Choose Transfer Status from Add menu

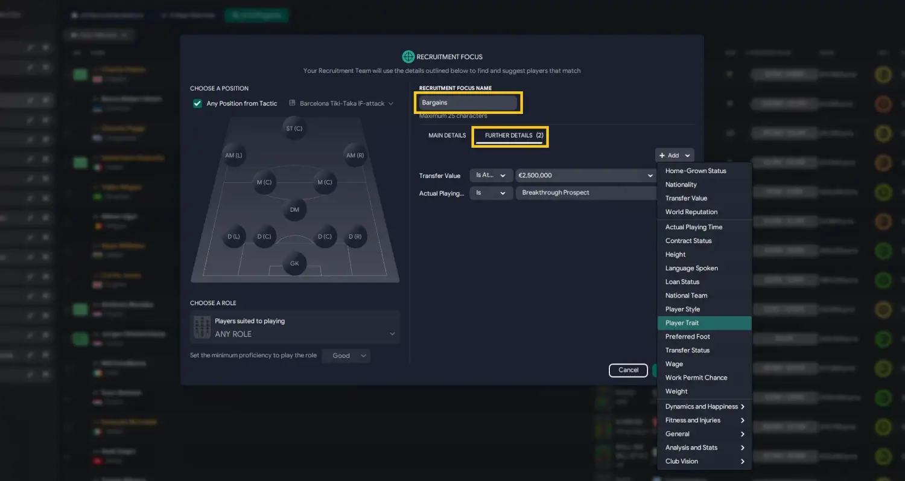pos(704,350)
